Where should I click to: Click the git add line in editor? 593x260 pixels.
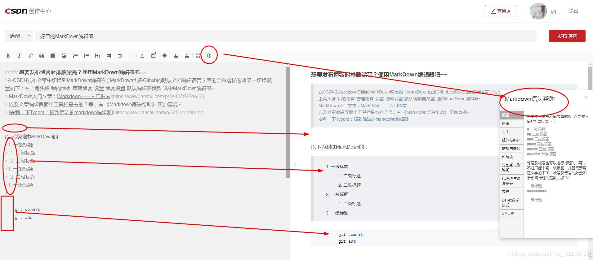(x=24, y=218)
